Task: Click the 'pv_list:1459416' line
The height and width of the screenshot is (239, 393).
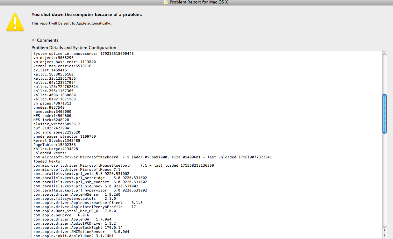Action: click(50, 70)
